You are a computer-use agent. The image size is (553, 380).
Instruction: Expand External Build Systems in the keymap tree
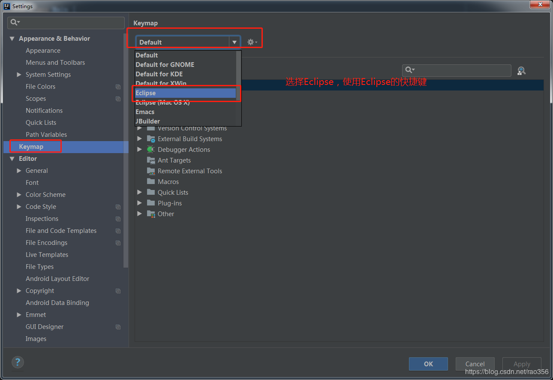139,139
